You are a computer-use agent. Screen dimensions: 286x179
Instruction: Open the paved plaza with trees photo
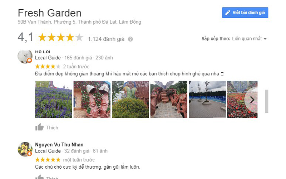click(x=207, y=100)
